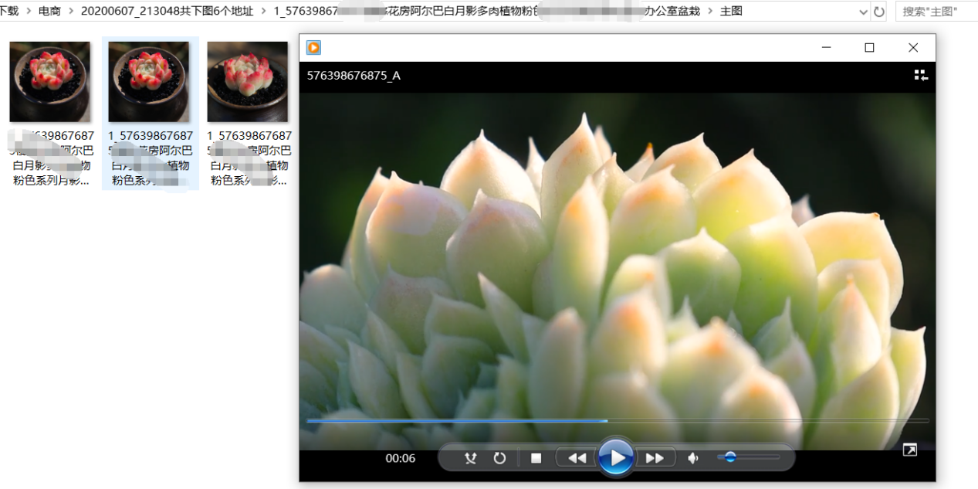Switch to Library view via top-right icon

point(920,74)
